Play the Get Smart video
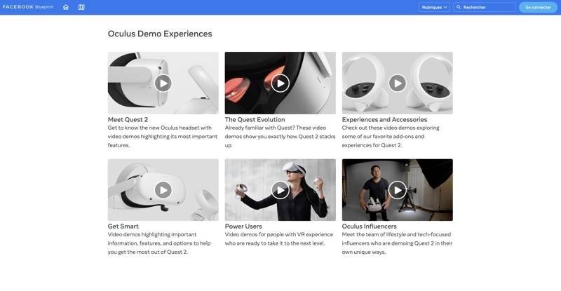The height and width of the screenshot is (291, 561). coord(163,190)
